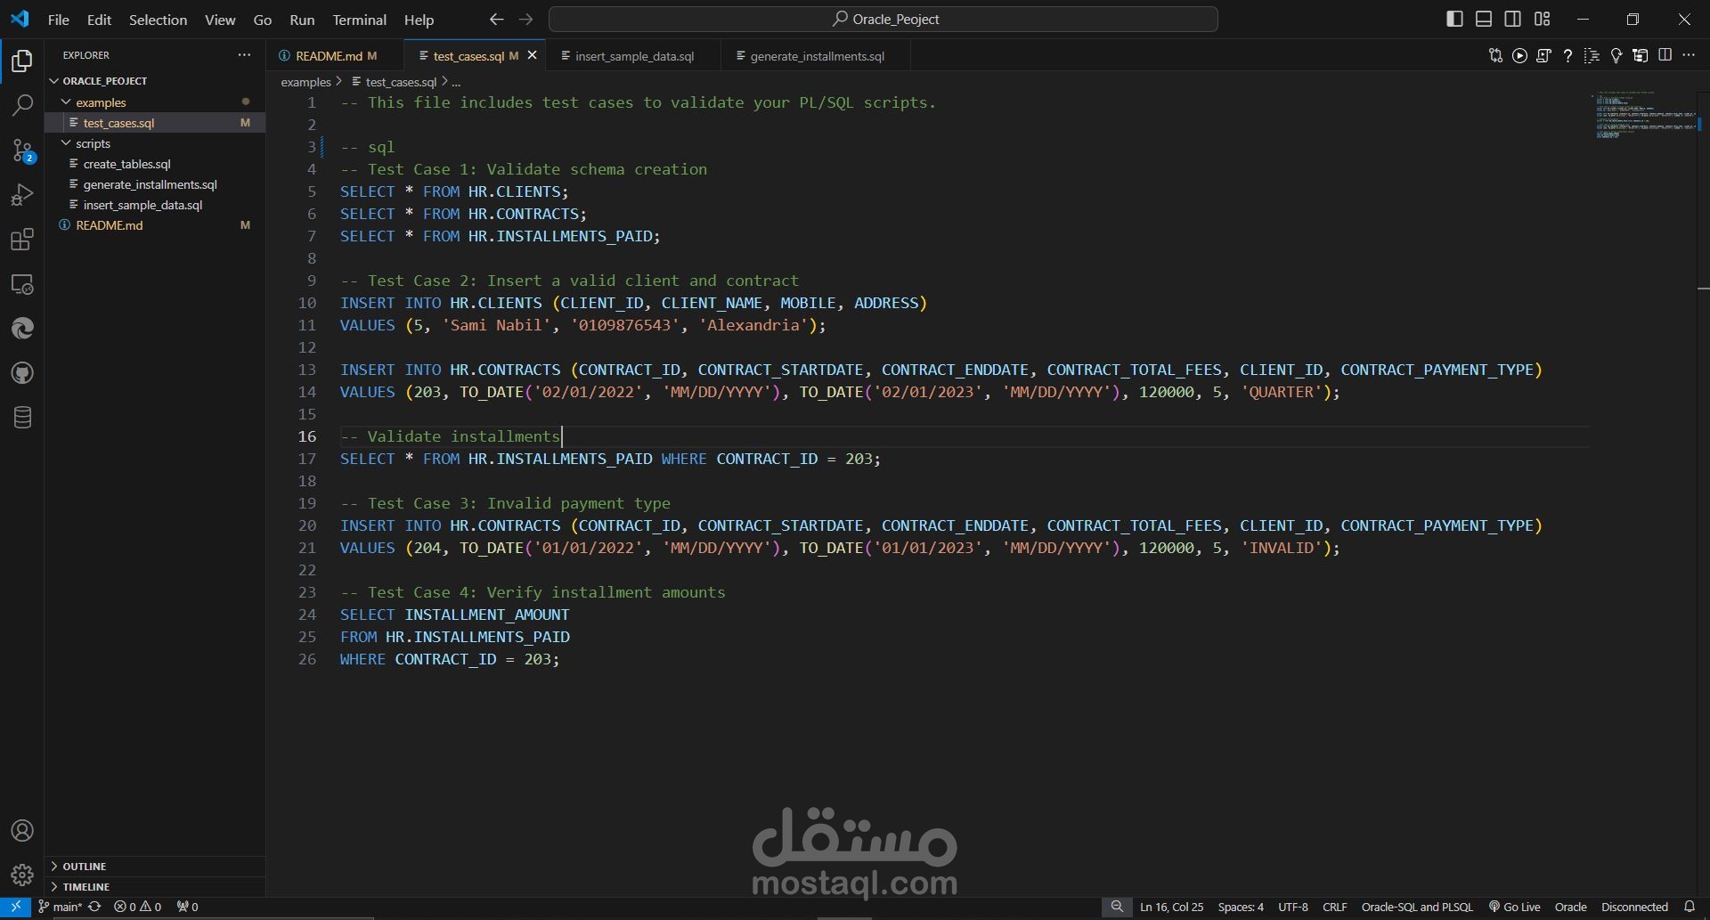The image size is (1710, 920).
Task: Click the format document lines icon
Action: coord(1592,55)
